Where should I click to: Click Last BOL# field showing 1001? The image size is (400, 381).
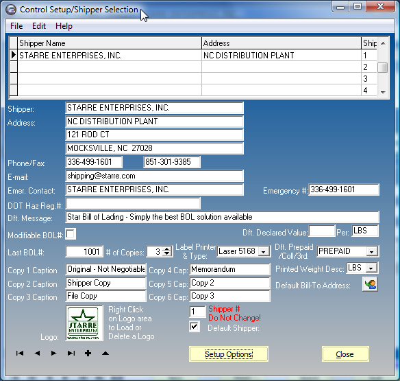[84, 252]
